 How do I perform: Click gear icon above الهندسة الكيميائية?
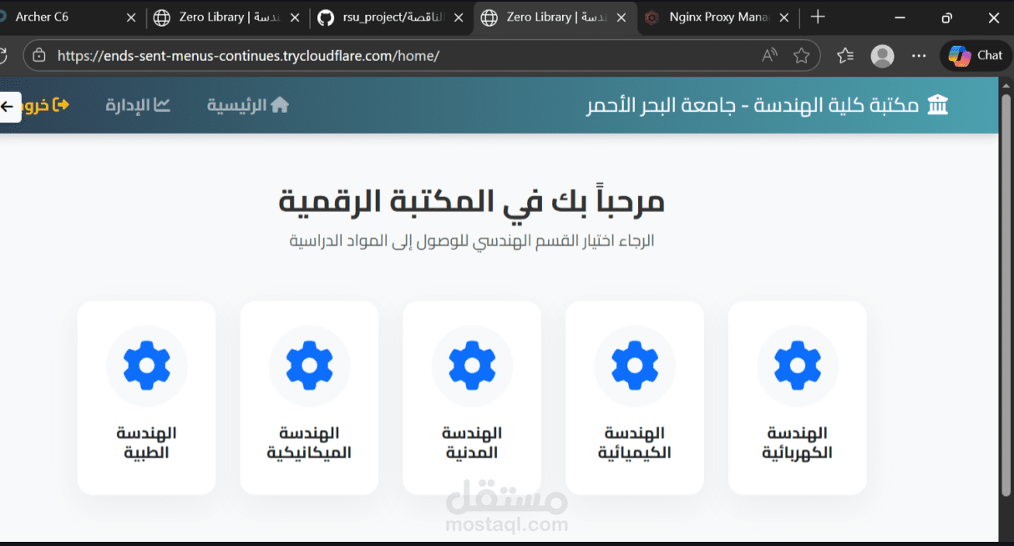(x=635, y=366)
